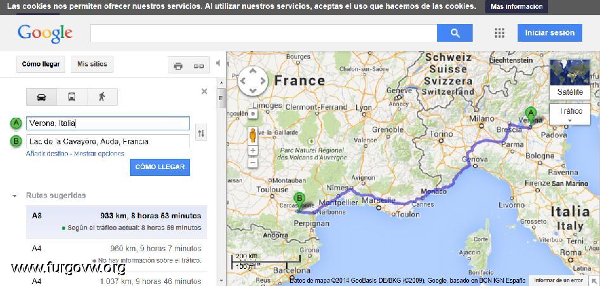
Task: Click Marseille label on the map
Action: (377, 200)
